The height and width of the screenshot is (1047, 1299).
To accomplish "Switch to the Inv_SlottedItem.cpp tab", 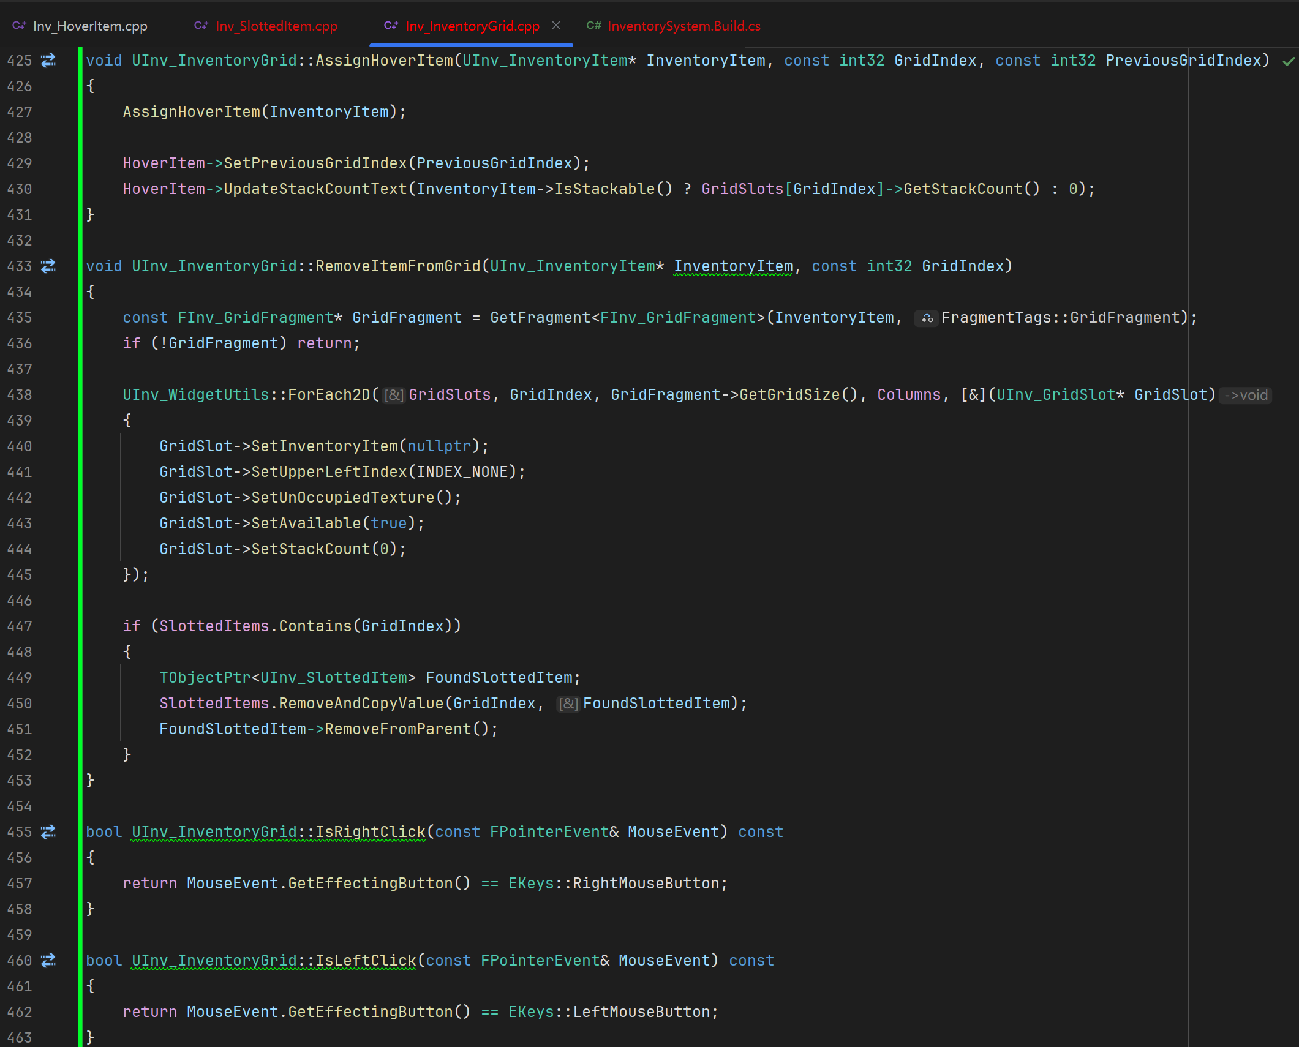I will tap(276, 26).
